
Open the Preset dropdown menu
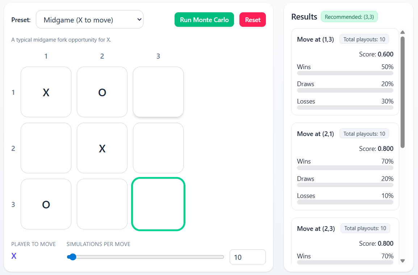click(x=89, y=20)
